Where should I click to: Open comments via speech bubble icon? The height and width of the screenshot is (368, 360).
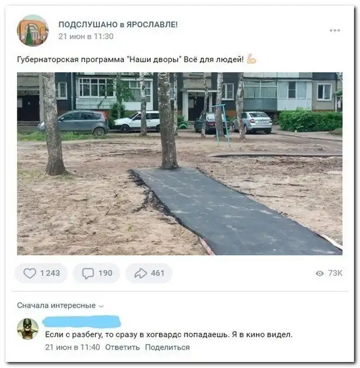coord(88,274)
